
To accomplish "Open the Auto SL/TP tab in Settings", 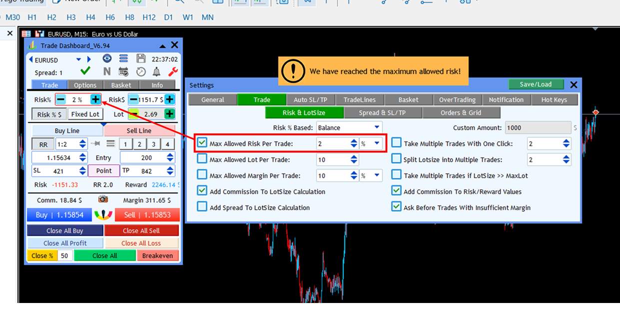I will 311,99.
